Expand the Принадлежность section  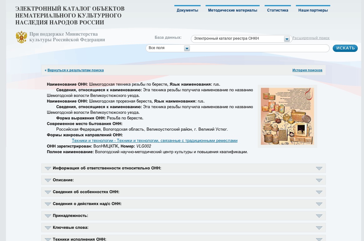tap(183, 215)
